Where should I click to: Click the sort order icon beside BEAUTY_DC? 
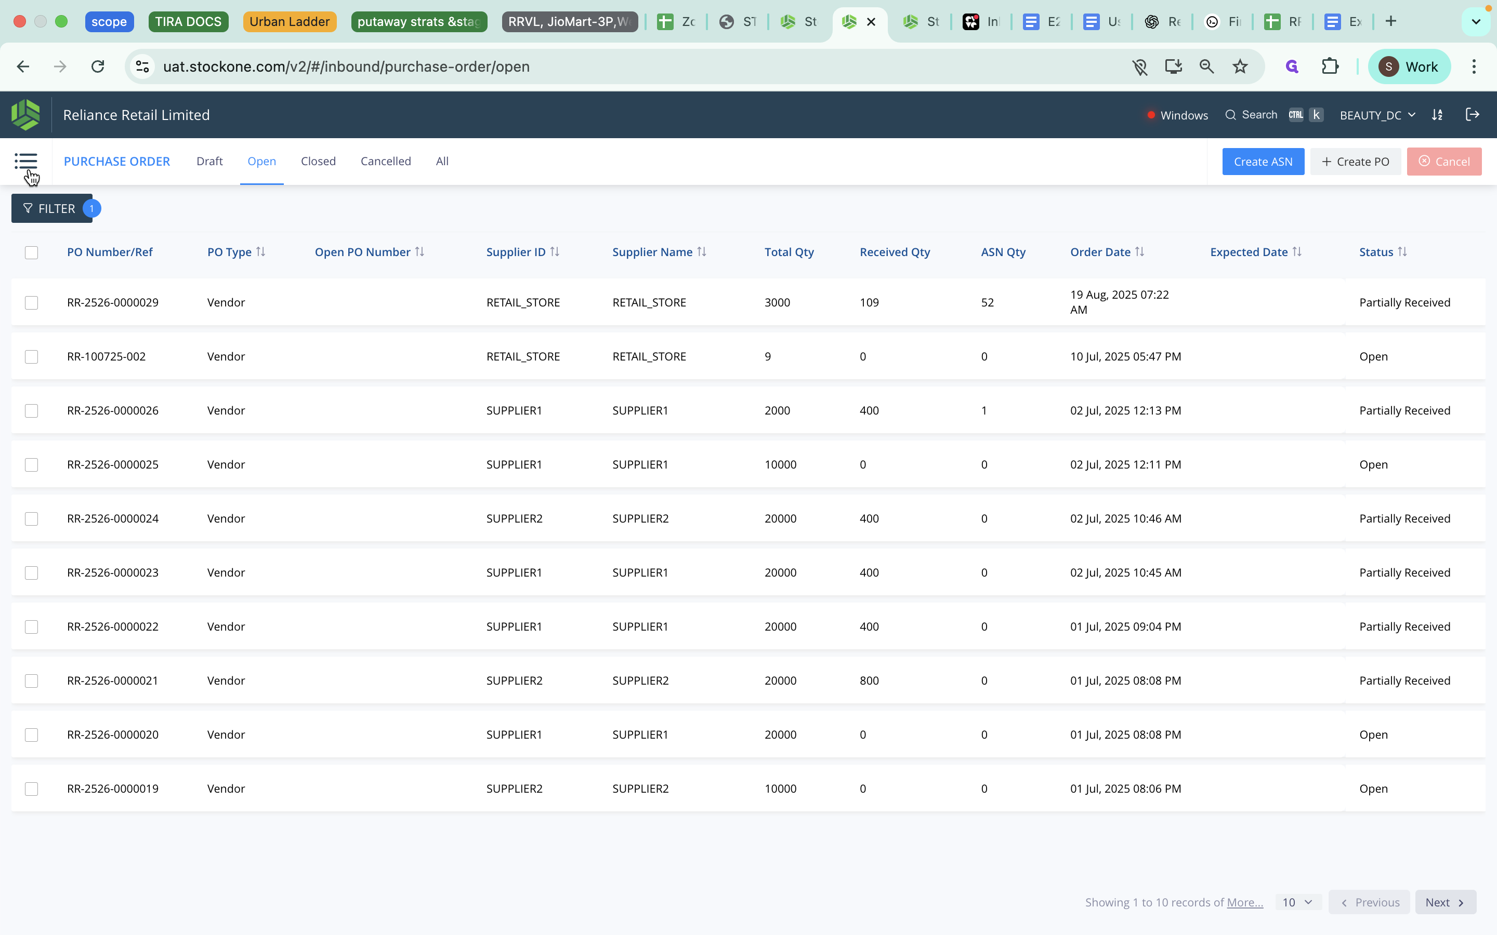(1437, 115)
